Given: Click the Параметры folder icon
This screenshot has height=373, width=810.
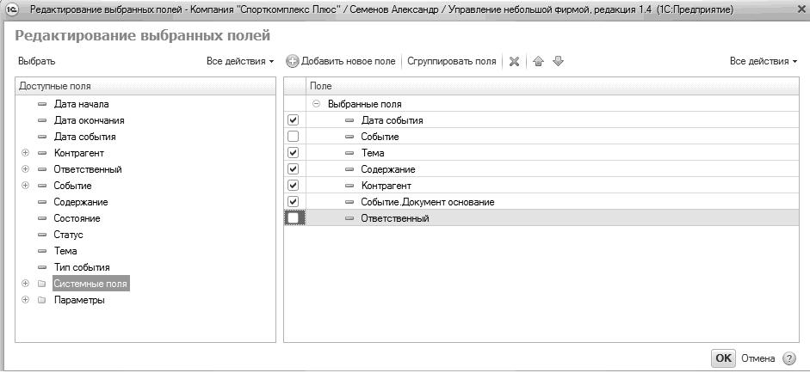Looking at the screenshot, I should [x=41, y=300].
